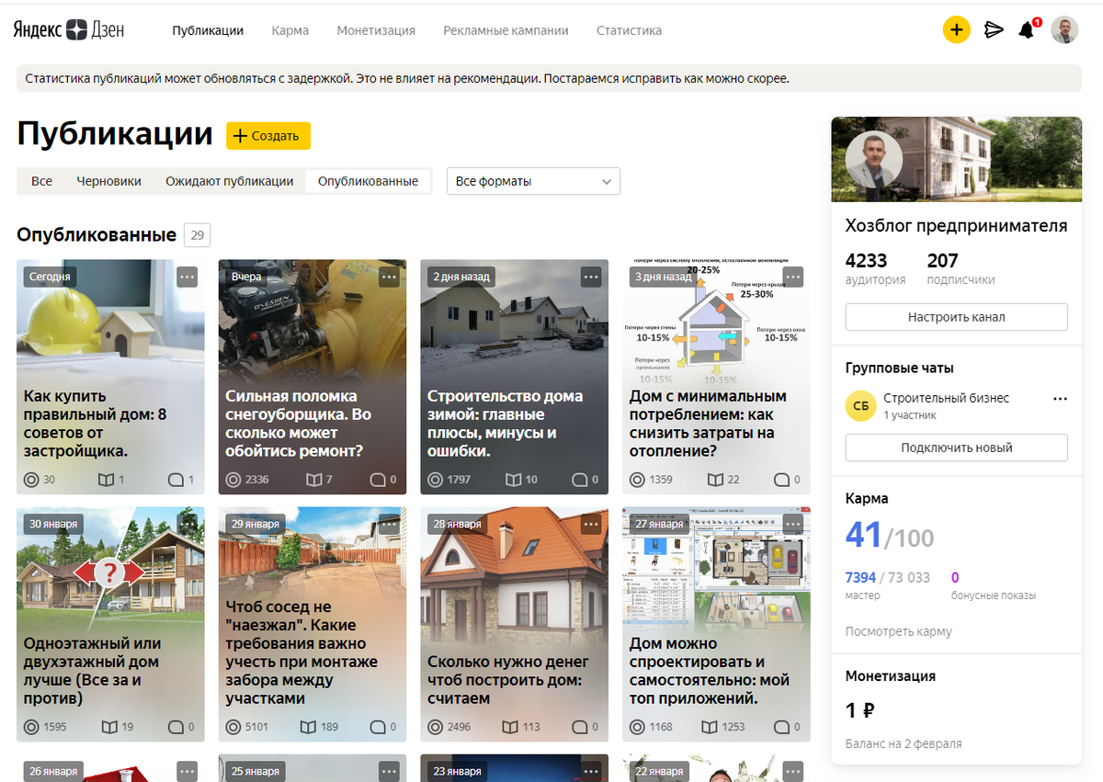The width and height of the screenshot is (1103, 782).
Task: Click the views icon showing 30
Action: 31,480
